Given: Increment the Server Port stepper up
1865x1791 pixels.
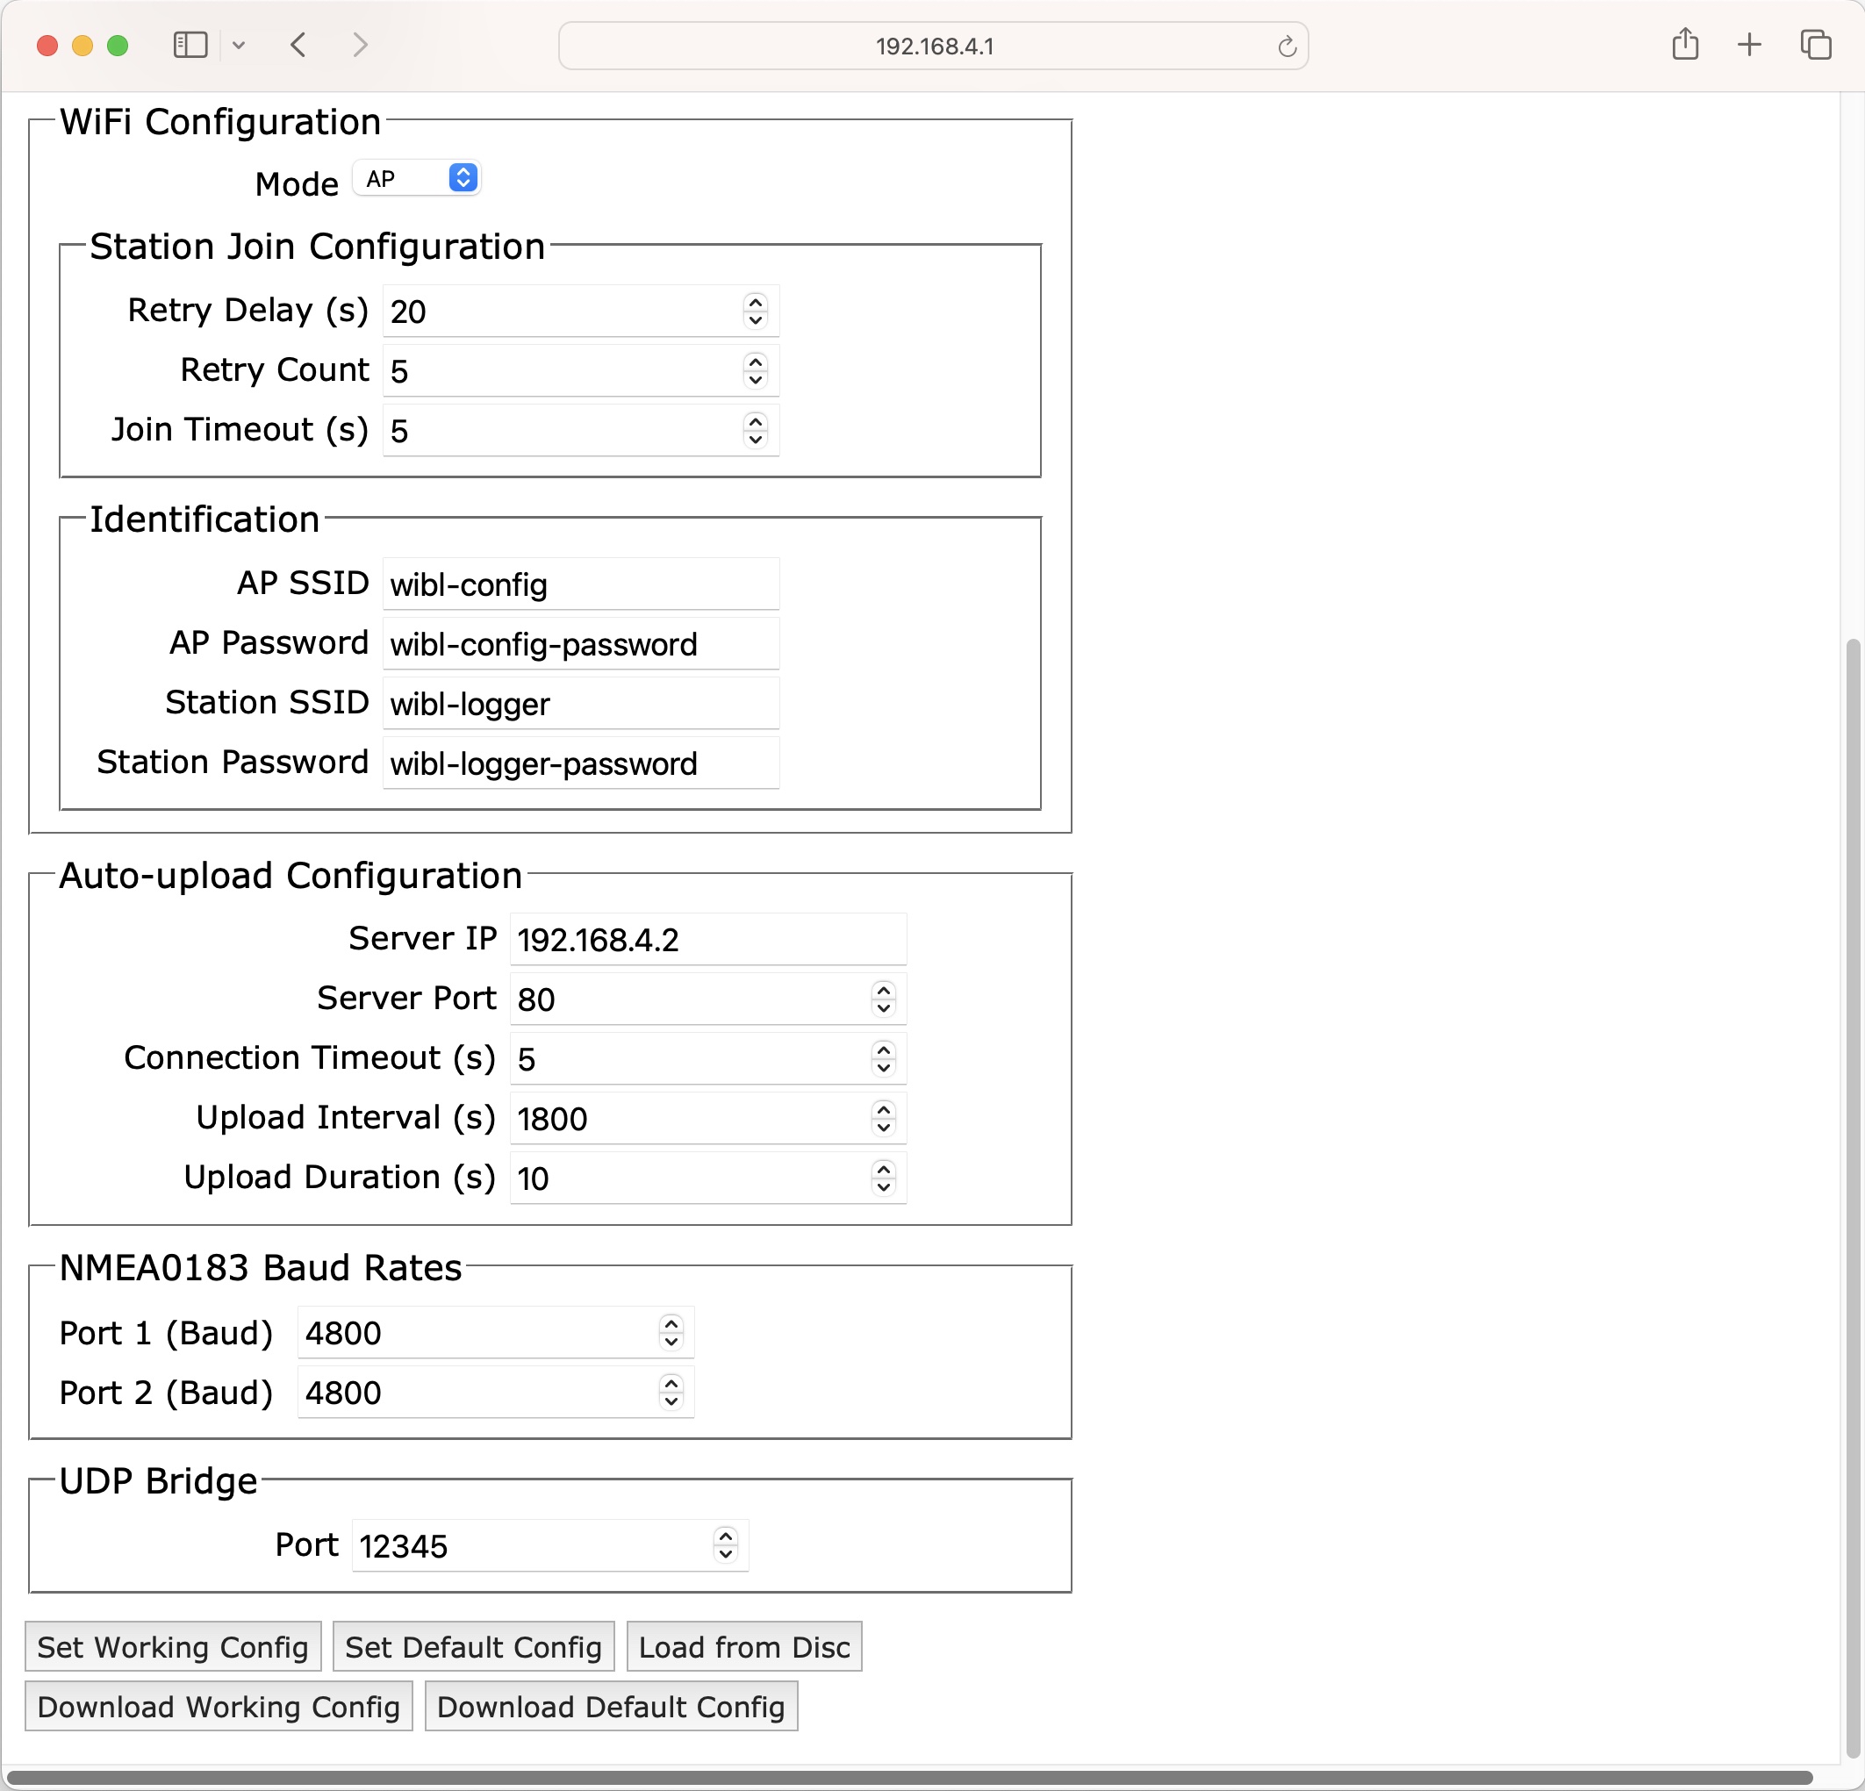Looking at the screenshot, I should [x=883, y=991].
